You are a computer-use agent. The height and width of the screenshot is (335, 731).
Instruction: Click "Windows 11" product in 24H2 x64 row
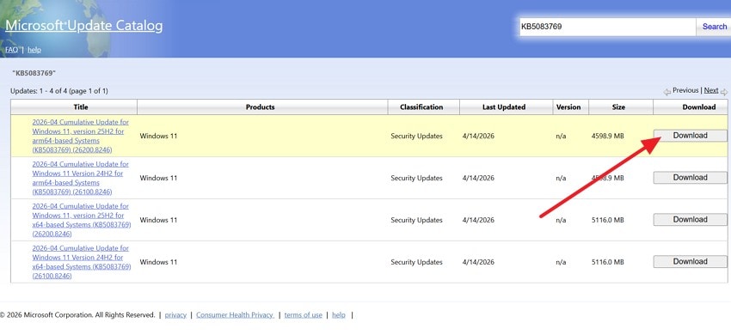tap(158, 262)
